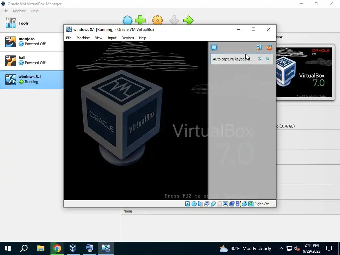Click the do-not-show-again icon on the Auto capture notification
Image resolution: width=340 pixels, height=255 pixels.
click(260, 59)
